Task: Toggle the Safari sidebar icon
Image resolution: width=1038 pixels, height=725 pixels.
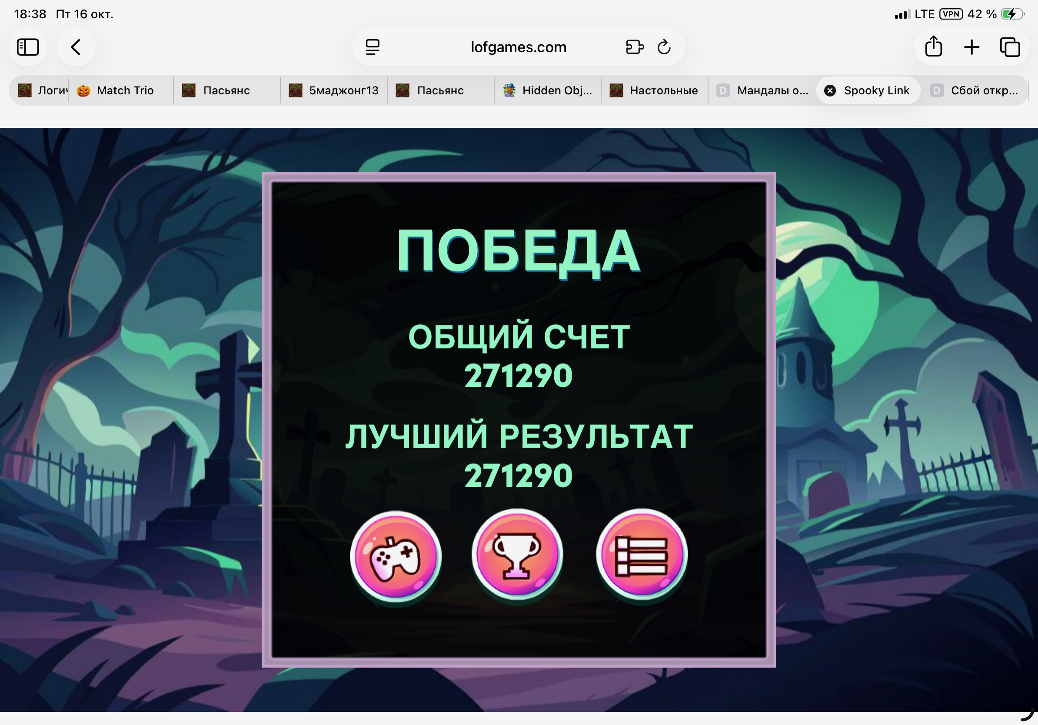Action: (28, 47)
